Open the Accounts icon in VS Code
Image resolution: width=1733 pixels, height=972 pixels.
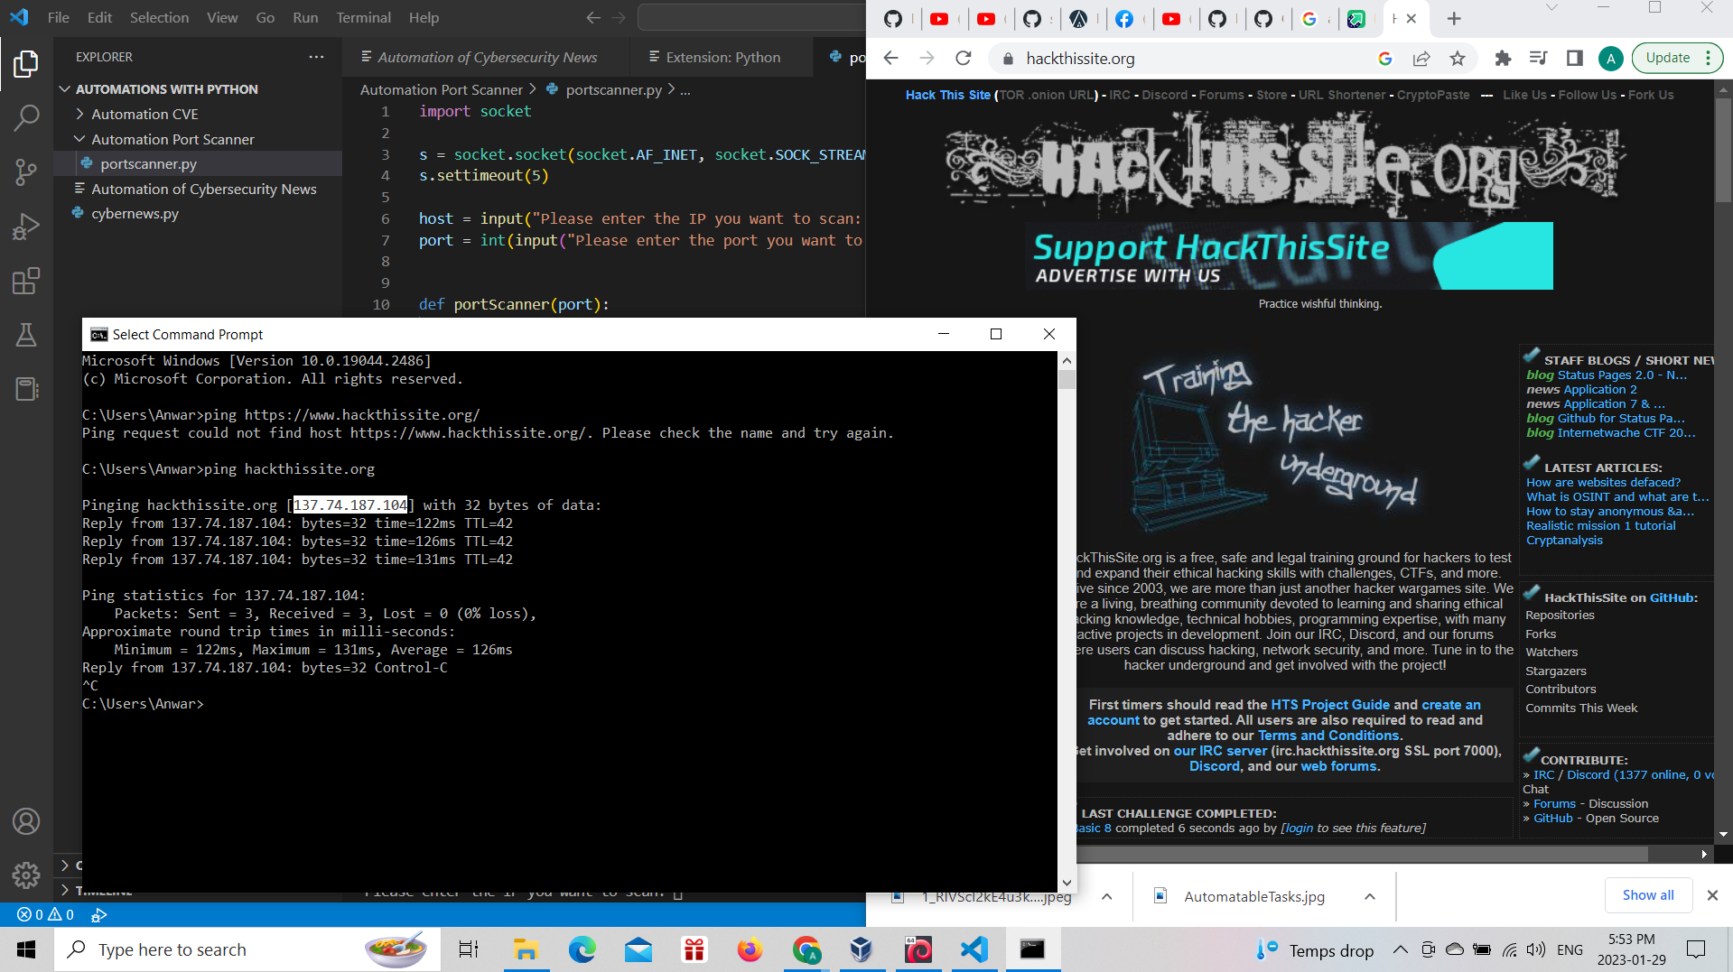pos(26,821)
